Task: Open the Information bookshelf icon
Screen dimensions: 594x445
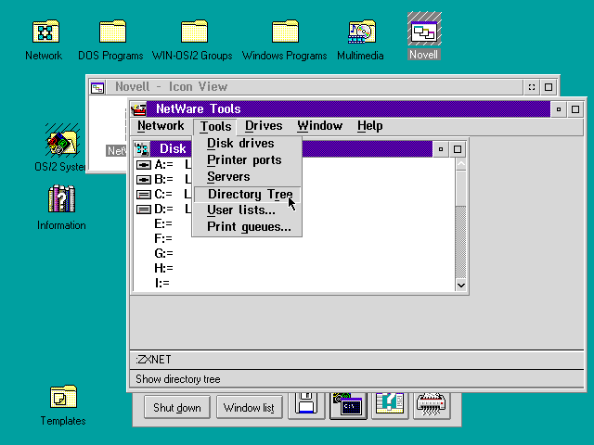Action: point(62,198)
